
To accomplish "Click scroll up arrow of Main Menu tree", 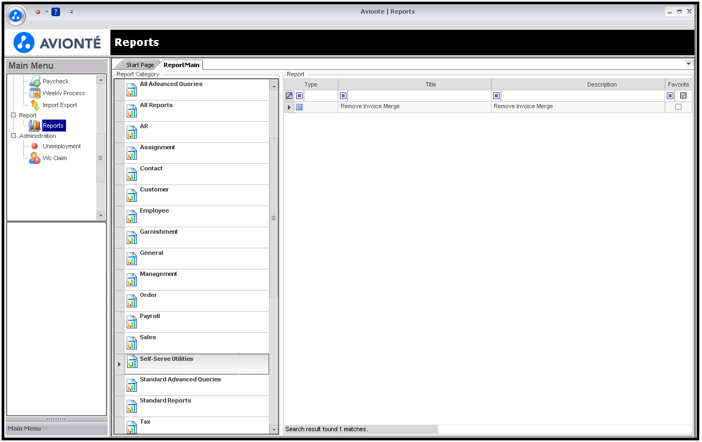I will [x=101, y=80].
